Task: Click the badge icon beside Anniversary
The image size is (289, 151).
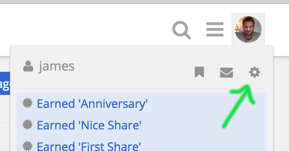Action: coord(27,103)
